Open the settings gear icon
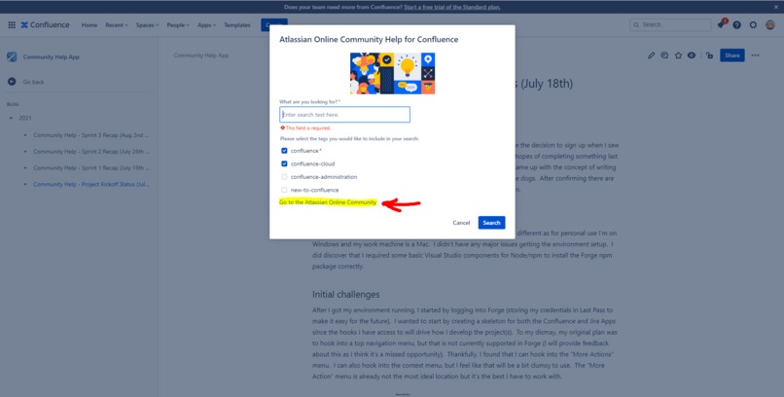This screenshot has width=784, height=397. point(753,25)
